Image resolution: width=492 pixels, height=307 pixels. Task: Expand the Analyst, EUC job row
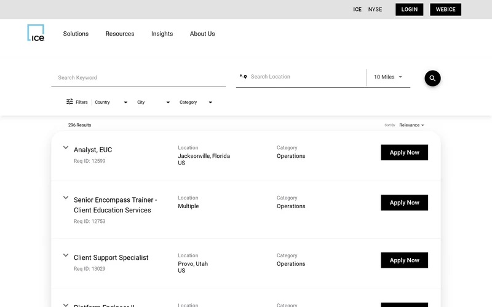point(66,147)
